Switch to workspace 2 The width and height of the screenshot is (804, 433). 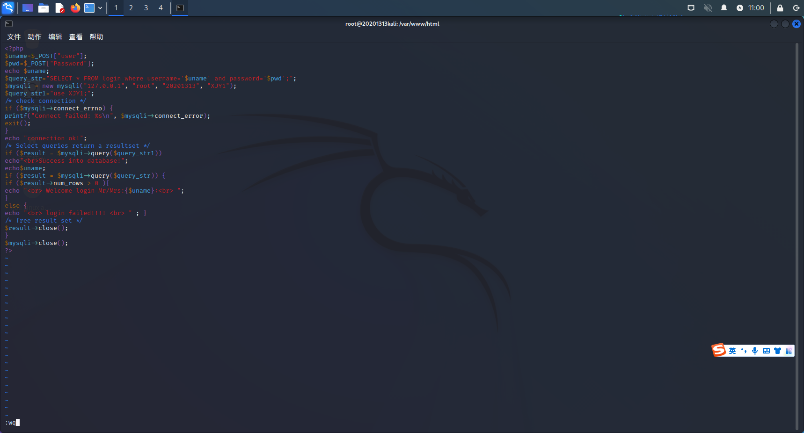pyautogui.click(x=131, y=8)
